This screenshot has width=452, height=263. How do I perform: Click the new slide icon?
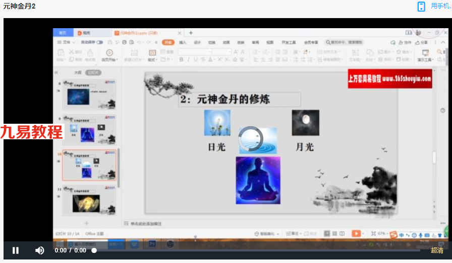tap(134, 52)
